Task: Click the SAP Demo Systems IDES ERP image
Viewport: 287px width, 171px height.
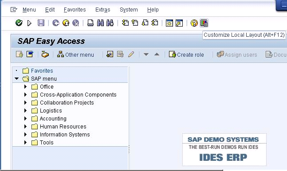Action: click(x=224, y=150)
